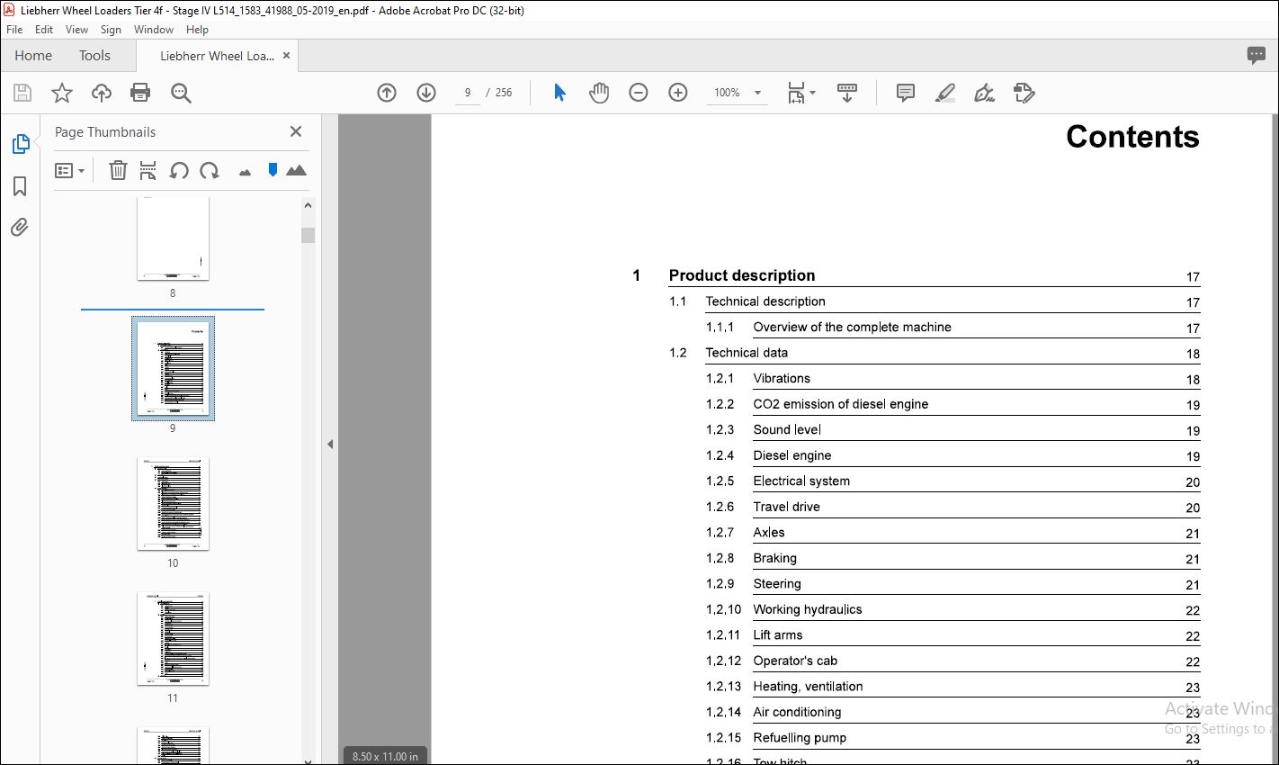The height and width of the screenshot is (765, 1279).
Task: Show the Page Thumbnails pane icon
Action: pos(21,144)
